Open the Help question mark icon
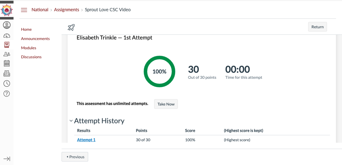 point(7,93)
